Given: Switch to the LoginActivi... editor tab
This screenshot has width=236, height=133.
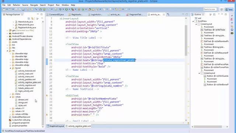Looking at the screenshot, I should [x=95, y=14].
